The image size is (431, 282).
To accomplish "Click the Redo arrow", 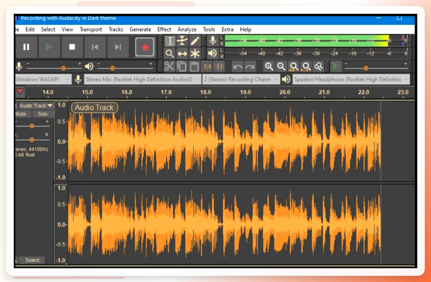I will [250, 66].
